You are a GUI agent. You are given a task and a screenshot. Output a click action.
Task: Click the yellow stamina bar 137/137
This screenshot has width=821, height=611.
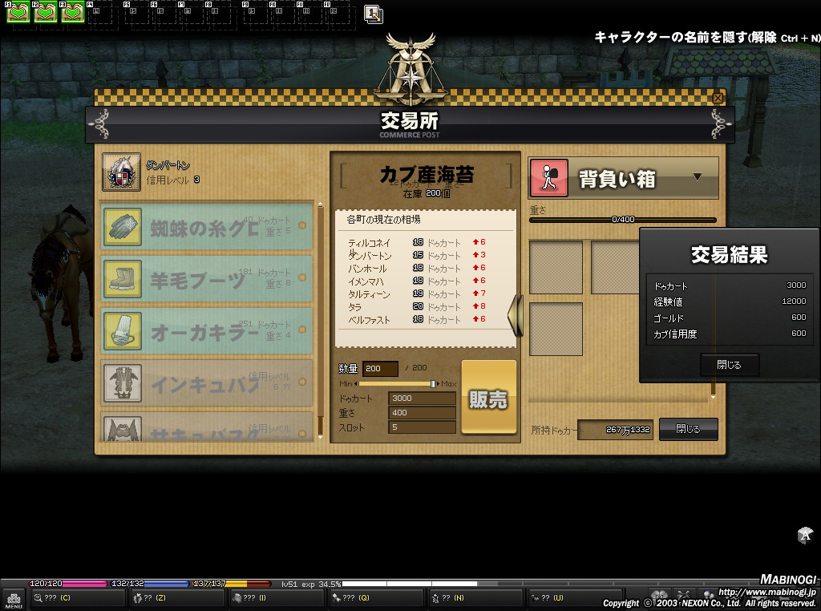(232, 583)
